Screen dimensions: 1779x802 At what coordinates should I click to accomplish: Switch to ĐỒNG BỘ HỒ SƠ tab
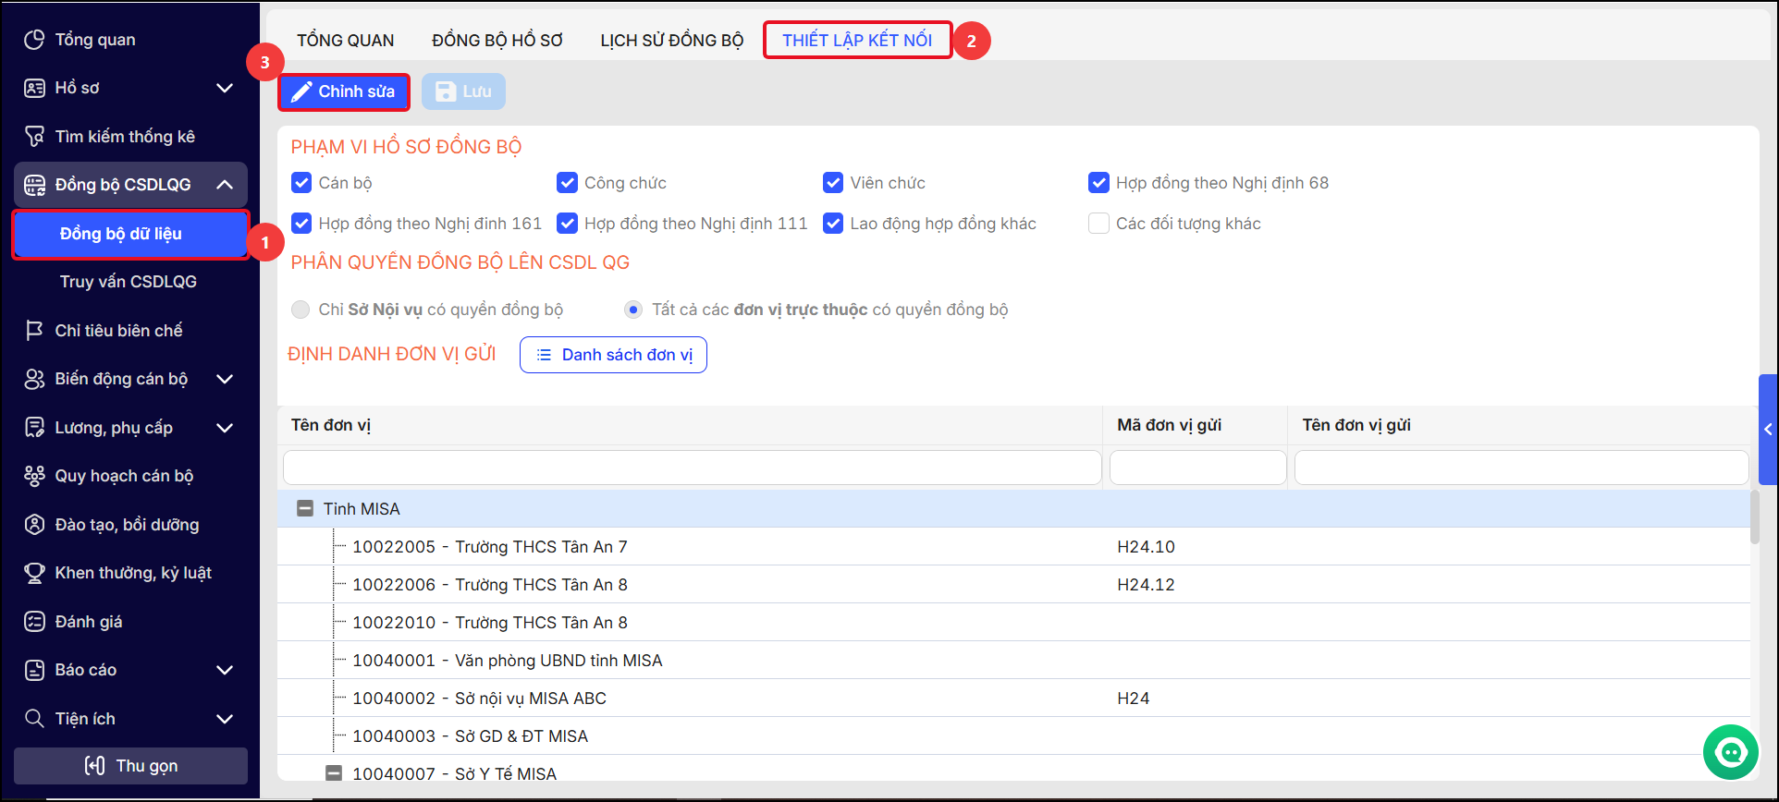tap(497, 41)
